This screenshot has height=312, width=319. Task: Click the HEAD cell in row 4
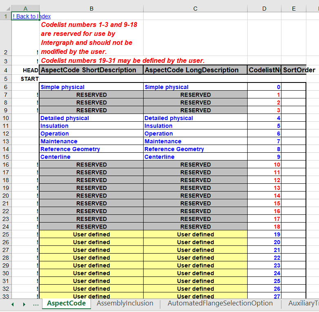click(x=25, y=70)
